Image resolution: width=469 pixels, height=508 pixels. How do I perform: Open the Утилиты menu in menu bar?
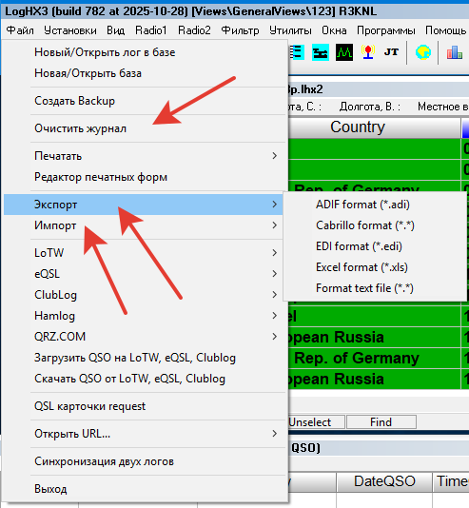(x=290, y=30)
